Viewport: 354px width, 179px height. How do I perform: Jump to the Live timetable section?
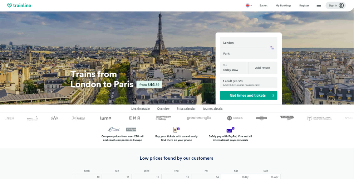click(x=141, y=108)
